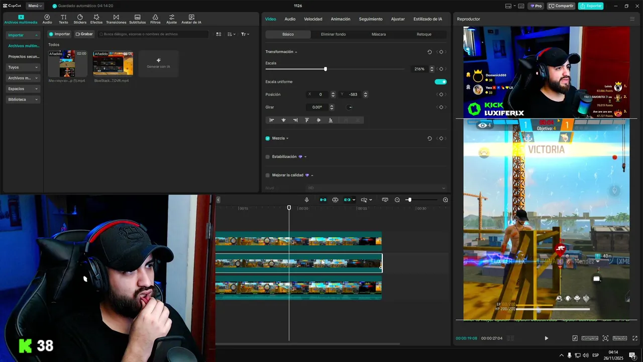The image size is (643, 362).
Task: Click the preview axis icon in timeline
Action: point(364,200)
